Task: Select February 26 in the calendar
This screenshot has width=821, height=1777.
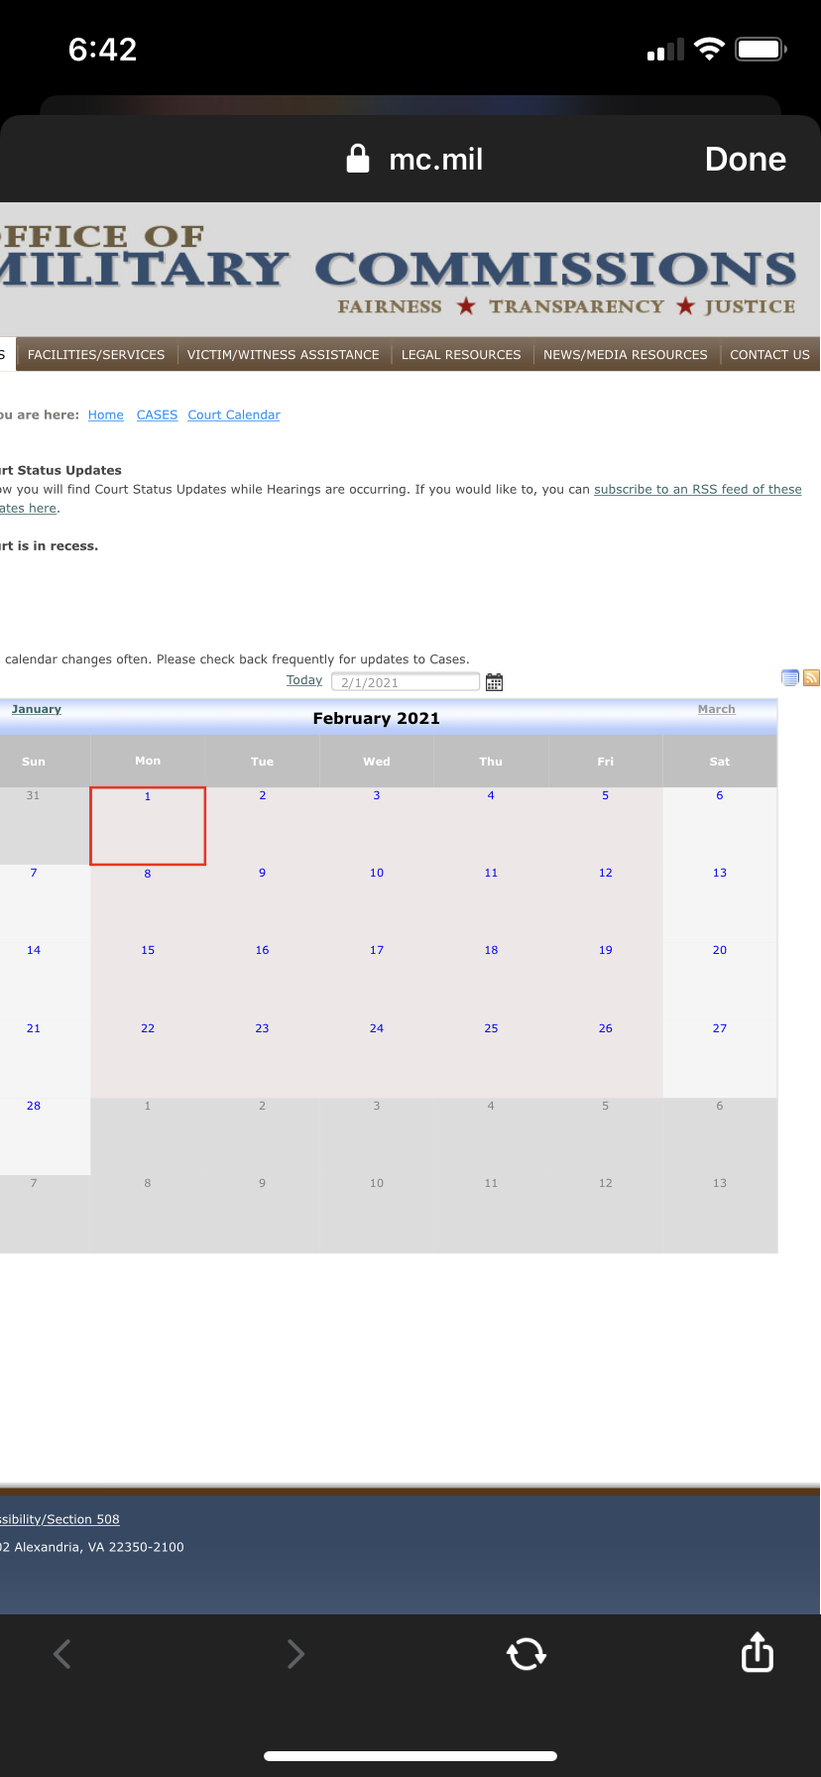Action: click(606, 1028)
